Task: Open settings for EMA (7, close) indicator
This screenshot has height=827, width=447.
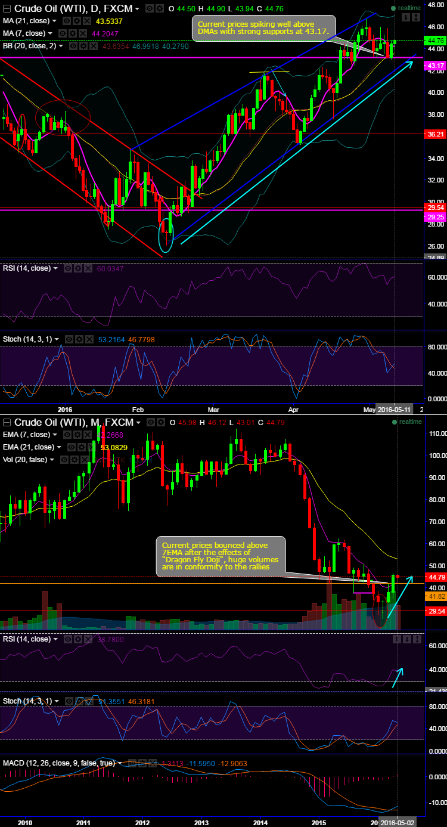Action: pyautogui.click(x=77, y=435)
